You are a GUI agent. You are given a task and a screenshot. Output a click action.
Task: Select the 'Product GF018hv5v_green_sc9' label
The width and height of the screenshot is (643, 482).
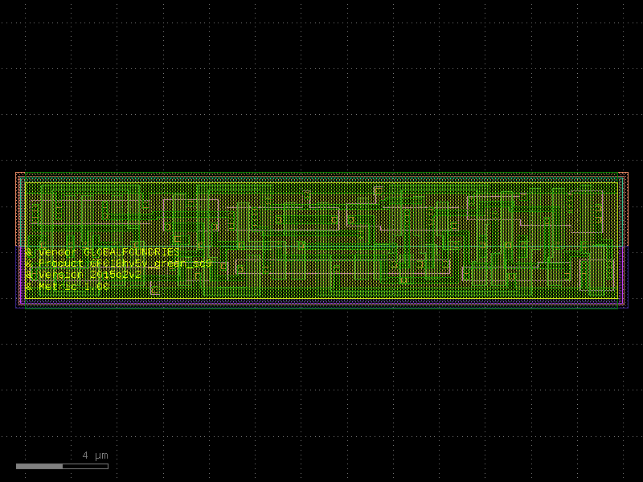(x=118, y=263)
